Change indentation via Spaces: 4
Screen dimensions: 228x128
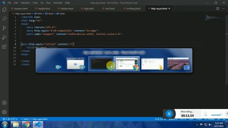click(173, 119)
